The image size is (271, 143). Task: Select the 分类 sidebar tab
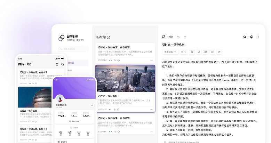tap(70, 71)
